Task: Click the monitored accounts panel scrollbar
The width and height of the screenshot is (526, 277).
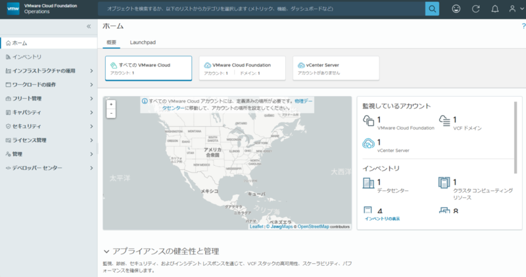Action: tap(515, 138)
